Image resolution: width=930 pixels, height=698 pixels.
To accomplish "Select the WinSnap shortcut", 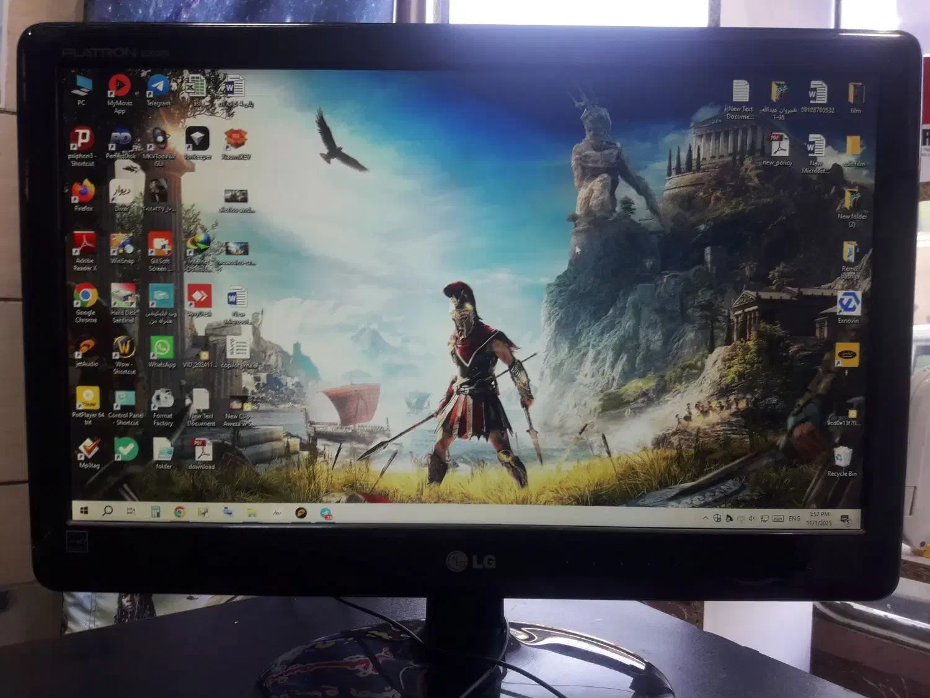I will [x=122, y=248].
